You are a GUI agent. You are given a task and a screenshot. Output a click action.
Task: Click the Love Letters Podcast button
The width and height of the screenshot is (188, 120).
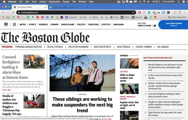(174, 24)
